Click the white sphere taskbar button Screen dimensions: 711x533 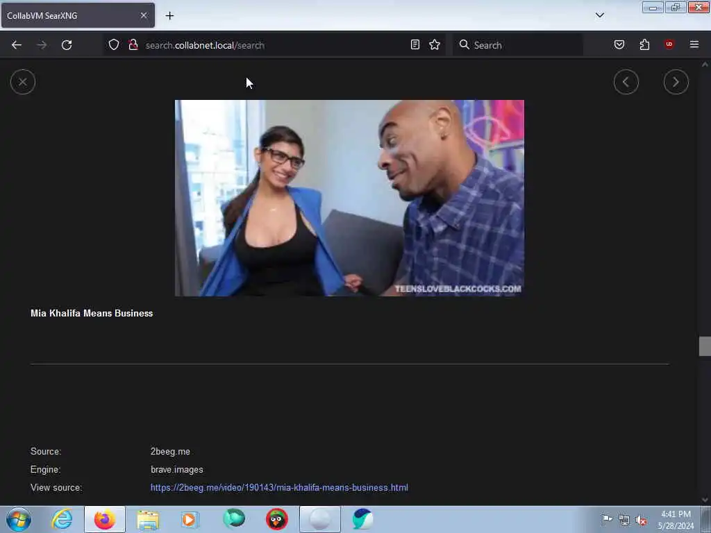point(319,519)
